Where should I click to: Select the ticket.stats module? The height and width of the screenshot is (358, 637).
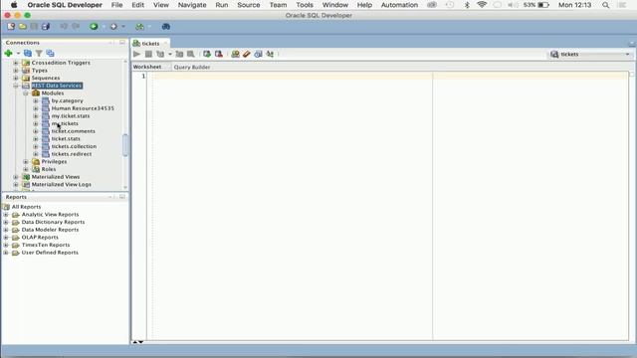pyautogui.click(x=66, y=139)
